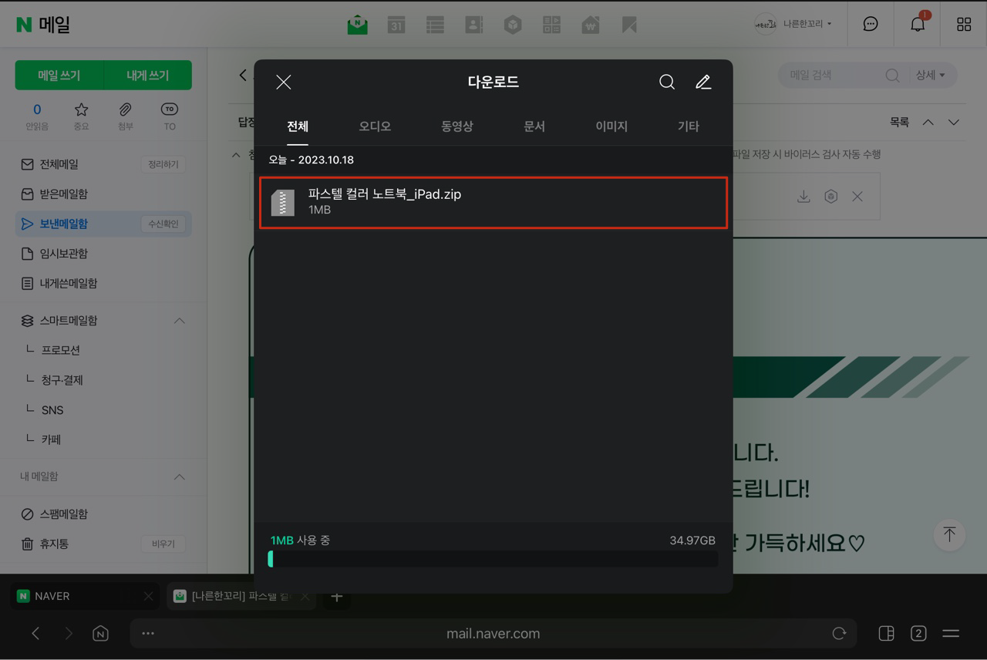This screenshot has width=987, height=660.
Task: Click the storage usage progress bar
Action: tap(493, 558)
